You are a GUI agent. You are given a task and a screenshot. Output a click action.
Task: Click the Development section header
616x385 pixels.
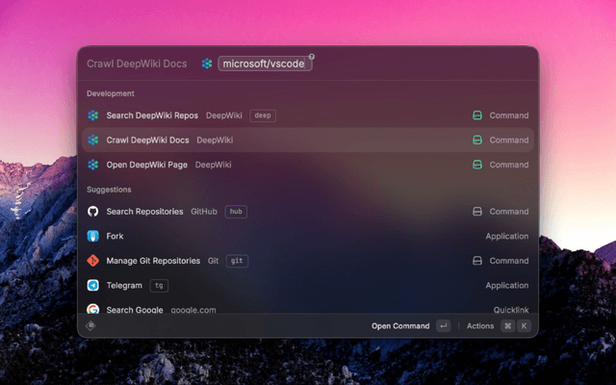[111, 93]
